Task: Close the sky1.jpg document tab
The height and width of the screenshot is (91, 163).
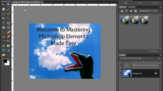Action: (42, 2)
